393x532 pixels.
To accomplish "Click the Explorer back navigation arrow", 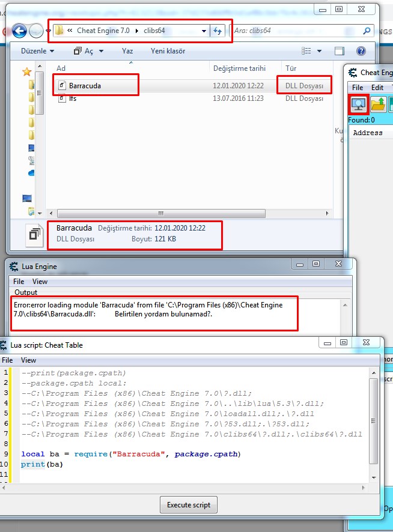I will pos(19,31).
